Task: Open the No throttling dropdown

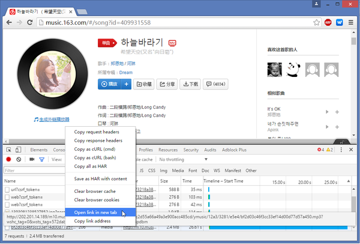Action: (x=183, y=159)
